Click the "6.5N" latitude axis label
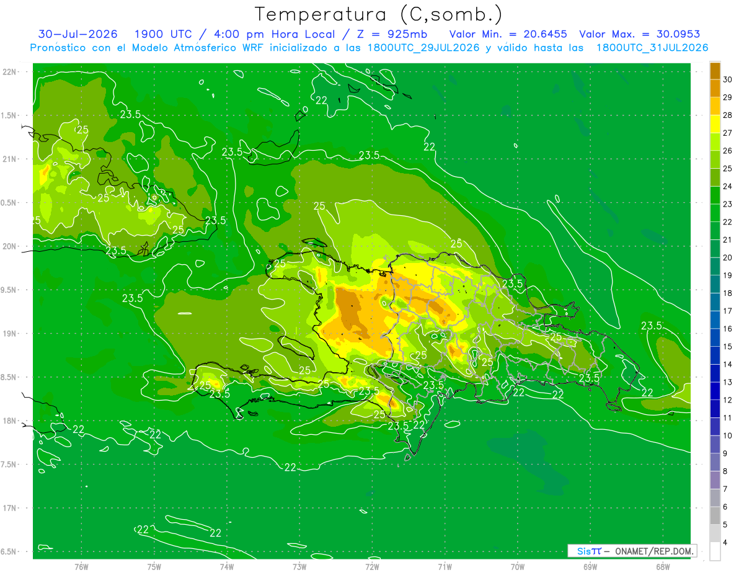The width and height of the screenshot is (744, 575). tap(9, 552)
